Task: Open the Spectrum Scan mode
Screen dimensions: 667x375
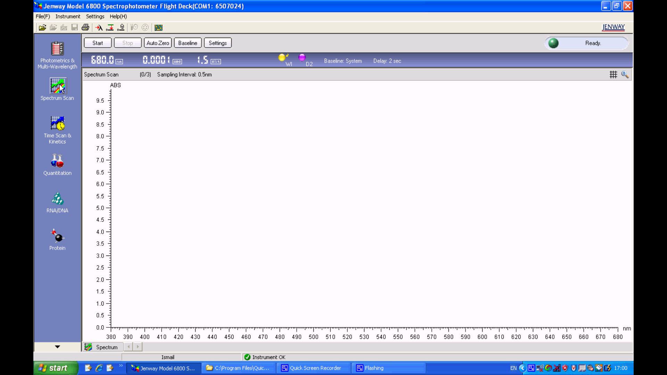Action: tap(57, 89)
